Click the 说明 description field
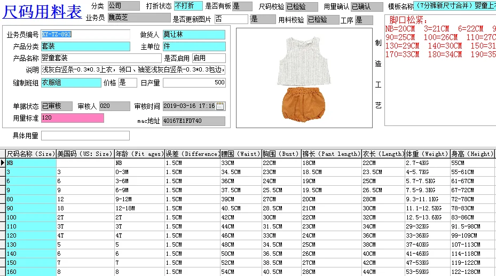This screenshot has width=496, height=276. (133, 70)
